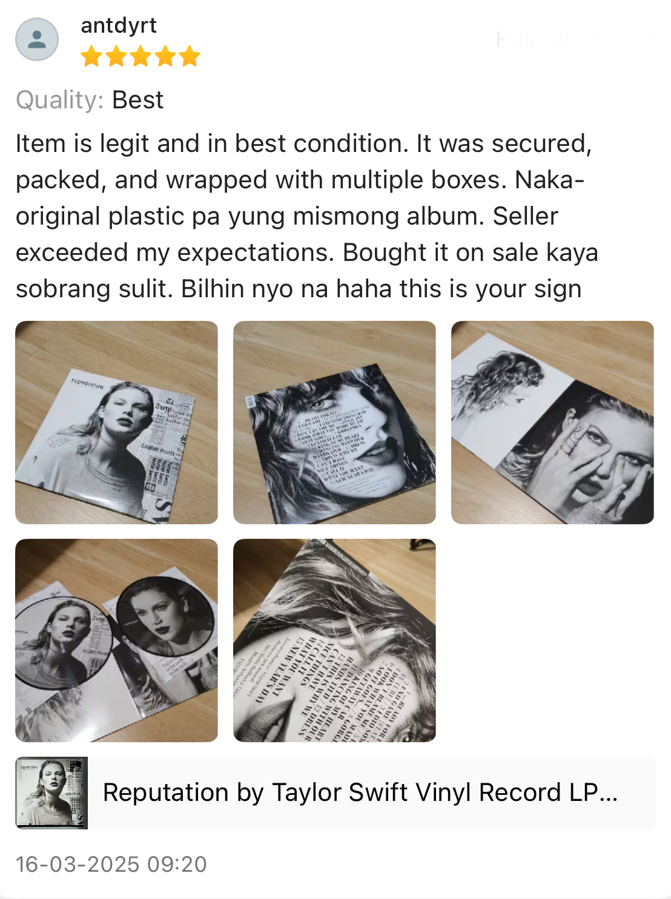Click the small Reputation product thumbnail

51,793
